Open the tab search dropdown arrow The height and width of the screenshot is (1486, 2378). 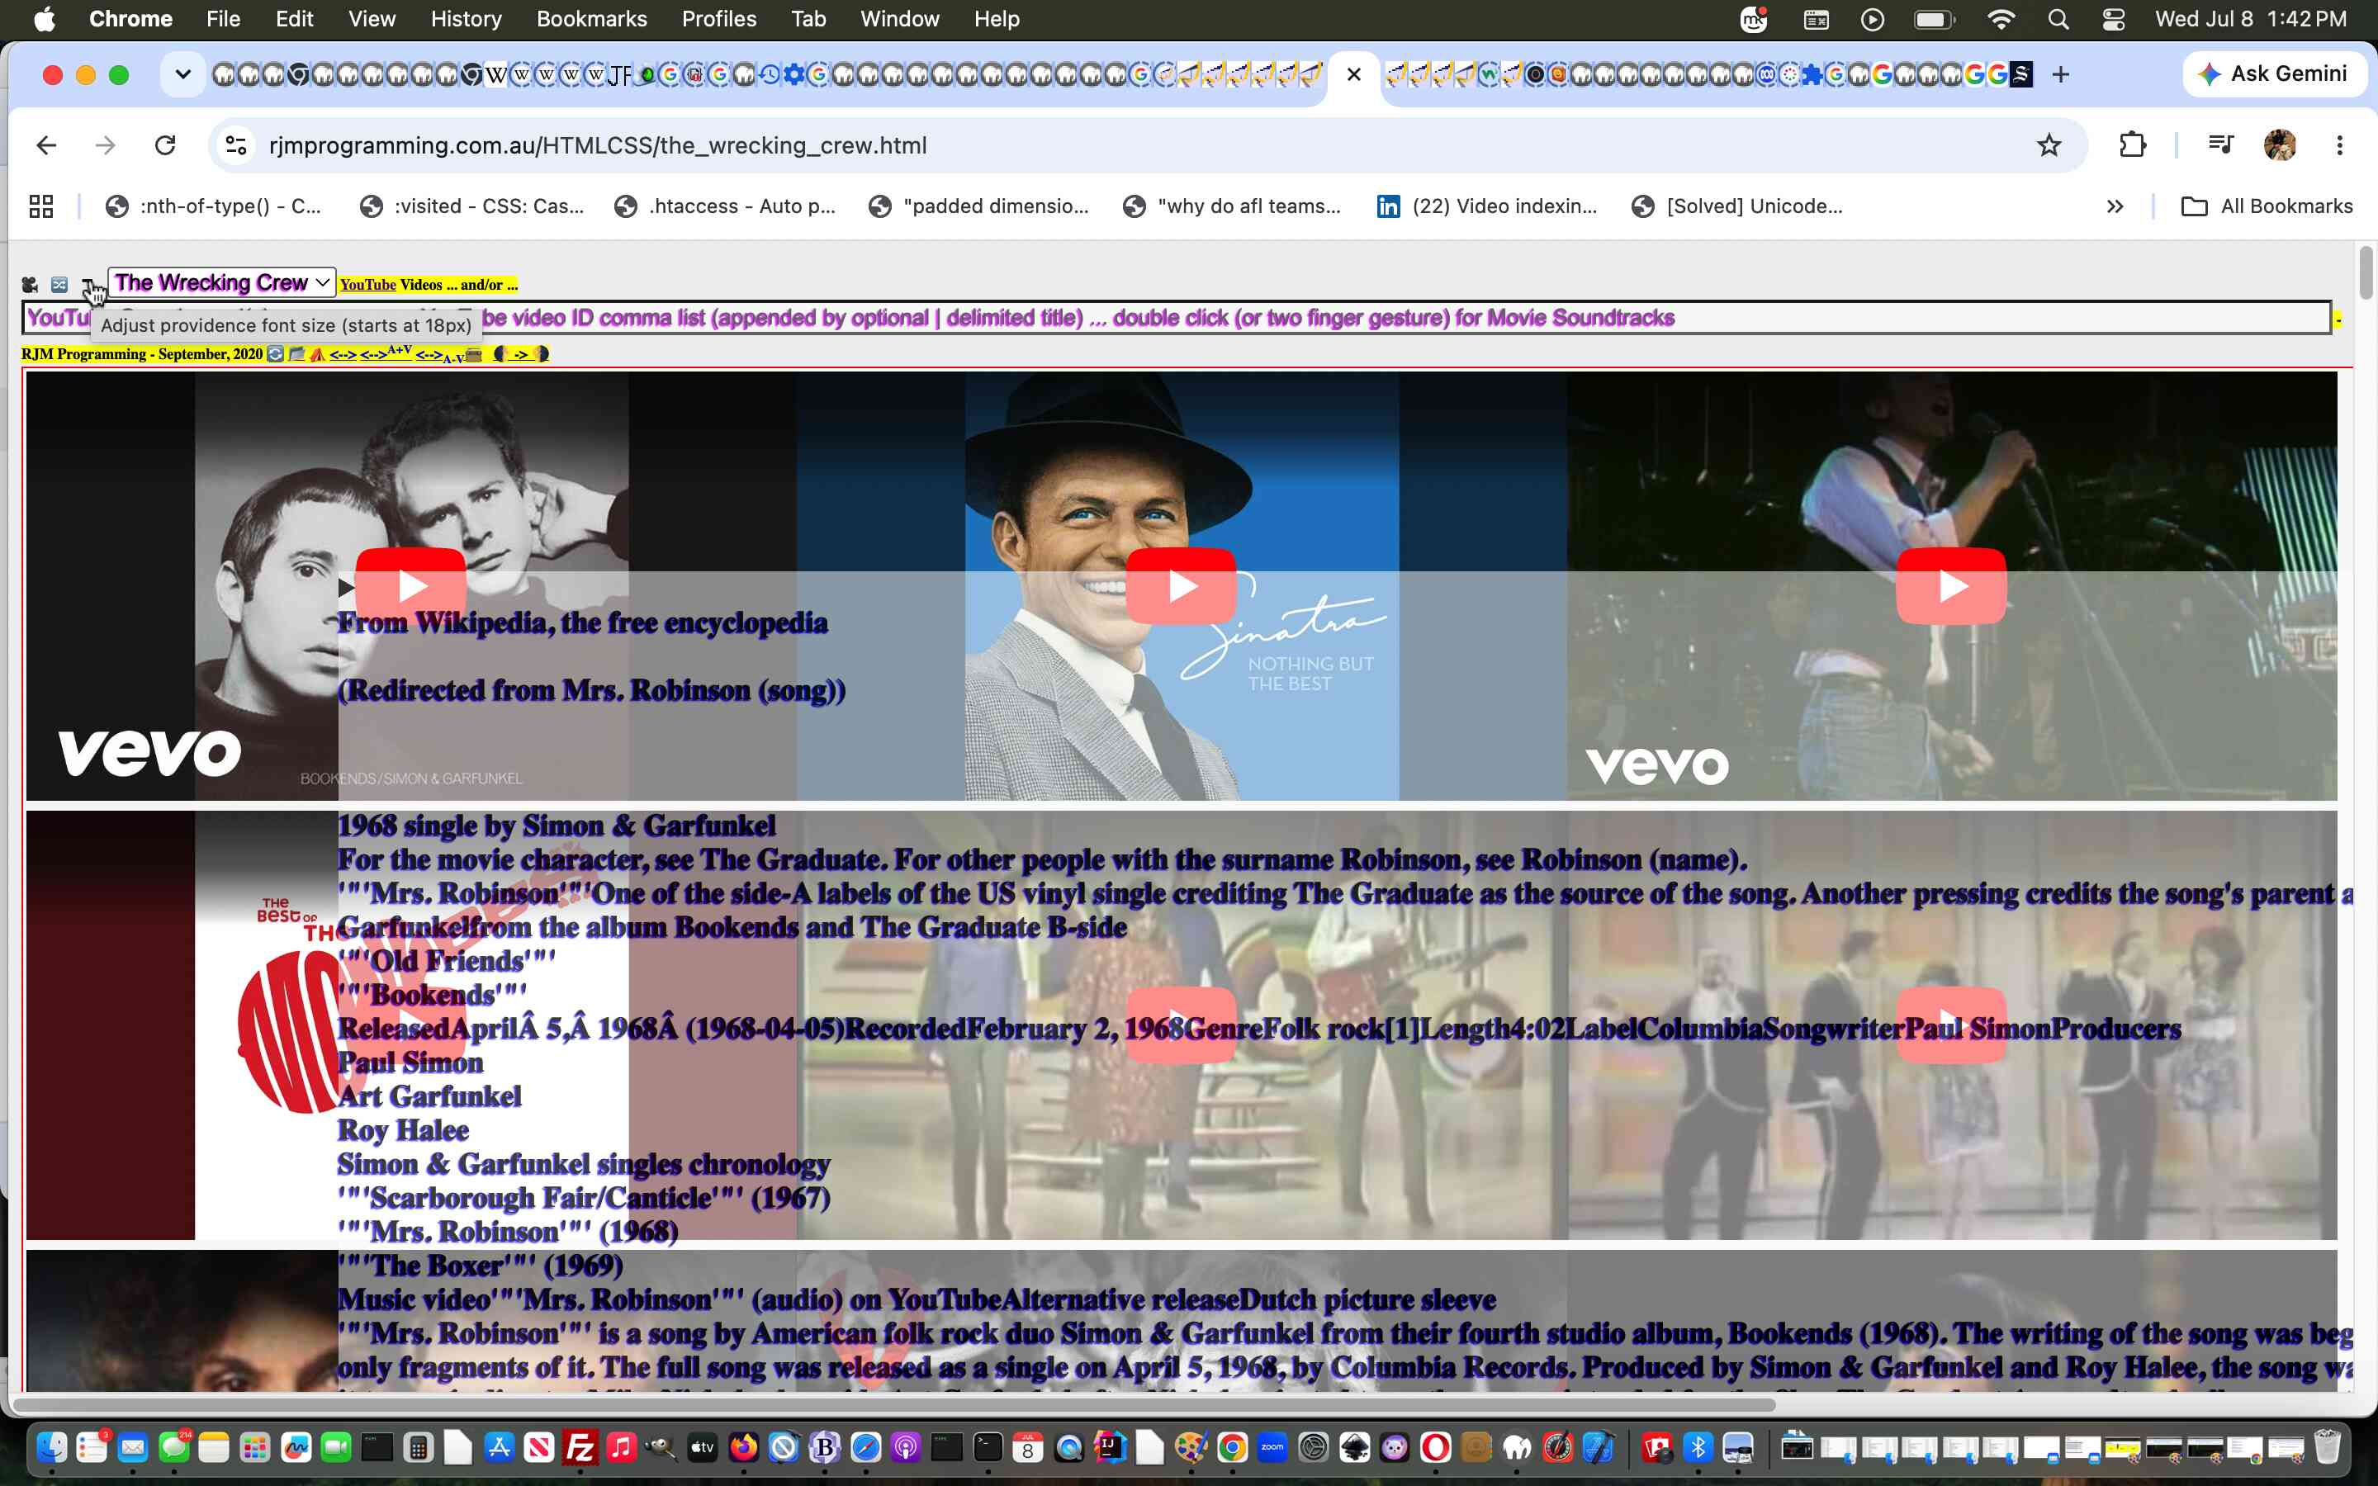click(x=182, y=74)
